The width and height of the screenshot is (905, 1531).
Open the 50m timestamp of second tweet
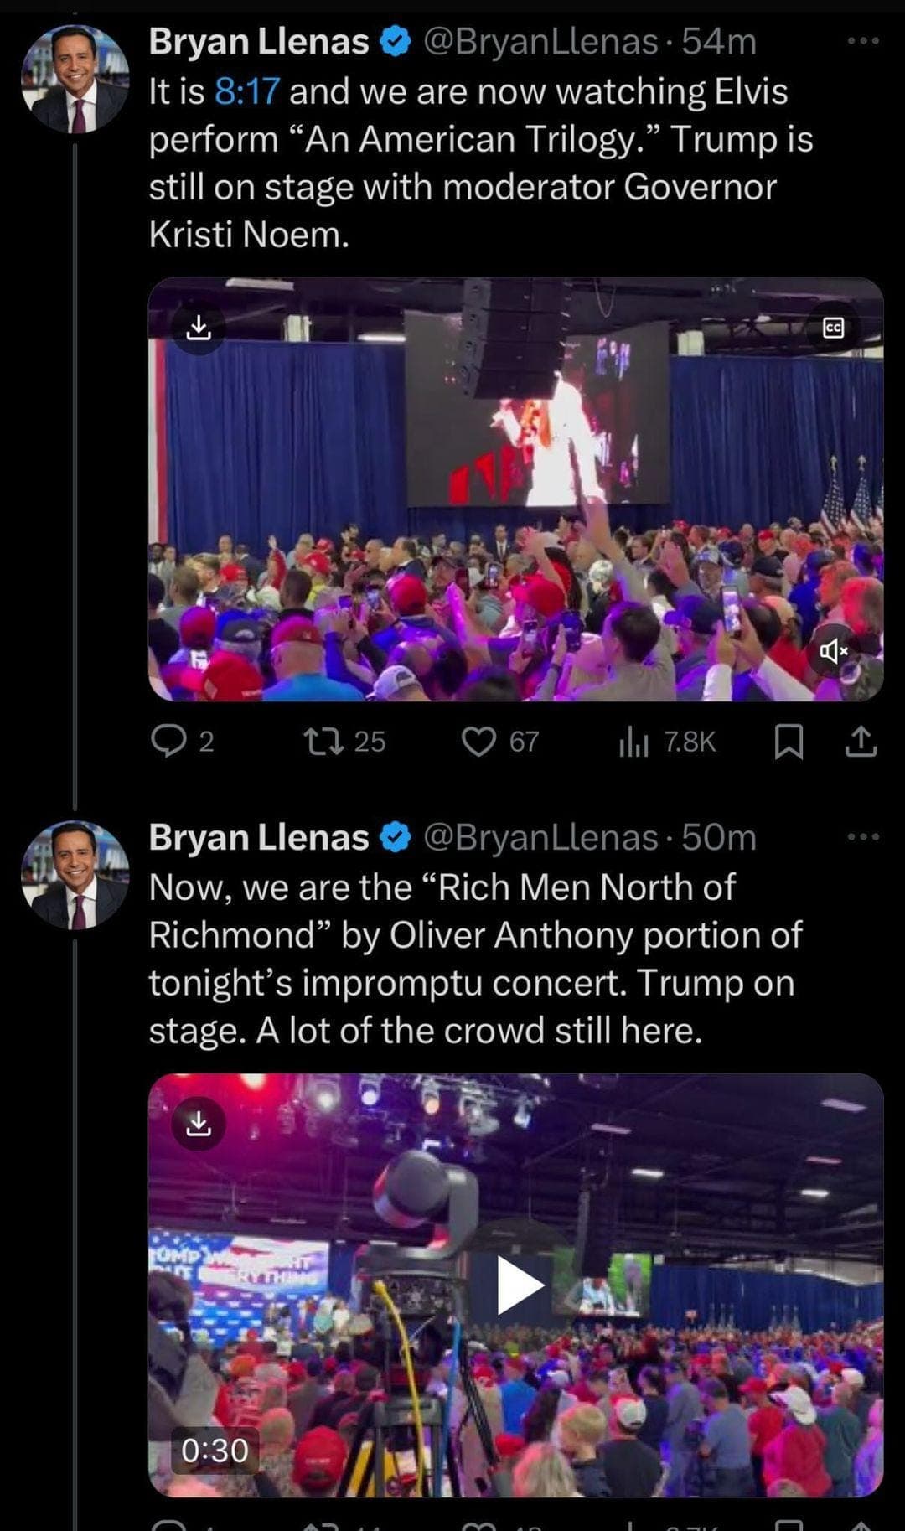click(x=719, y=837)
